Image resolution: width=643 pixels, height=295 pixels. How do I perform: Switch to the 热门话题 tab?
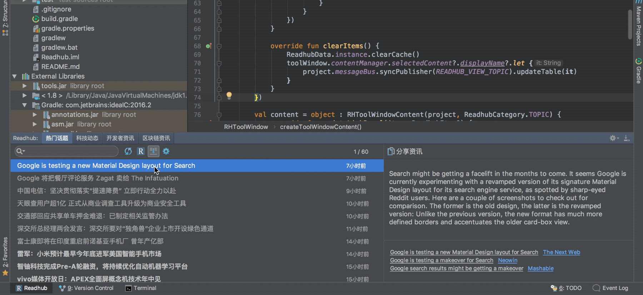pyautogui.click(x=57, y=138)
